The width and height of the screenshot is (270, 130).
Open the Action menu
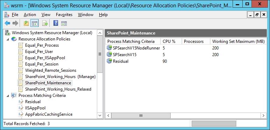point(30,15)
